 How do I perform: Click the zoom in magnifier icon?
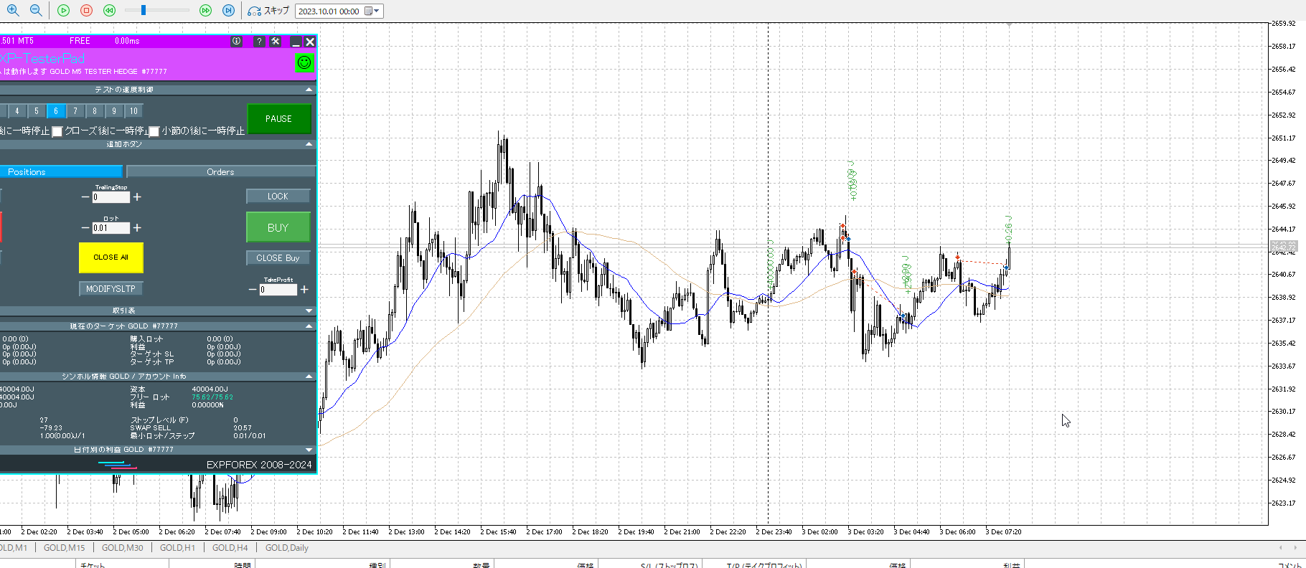[13, 11]
